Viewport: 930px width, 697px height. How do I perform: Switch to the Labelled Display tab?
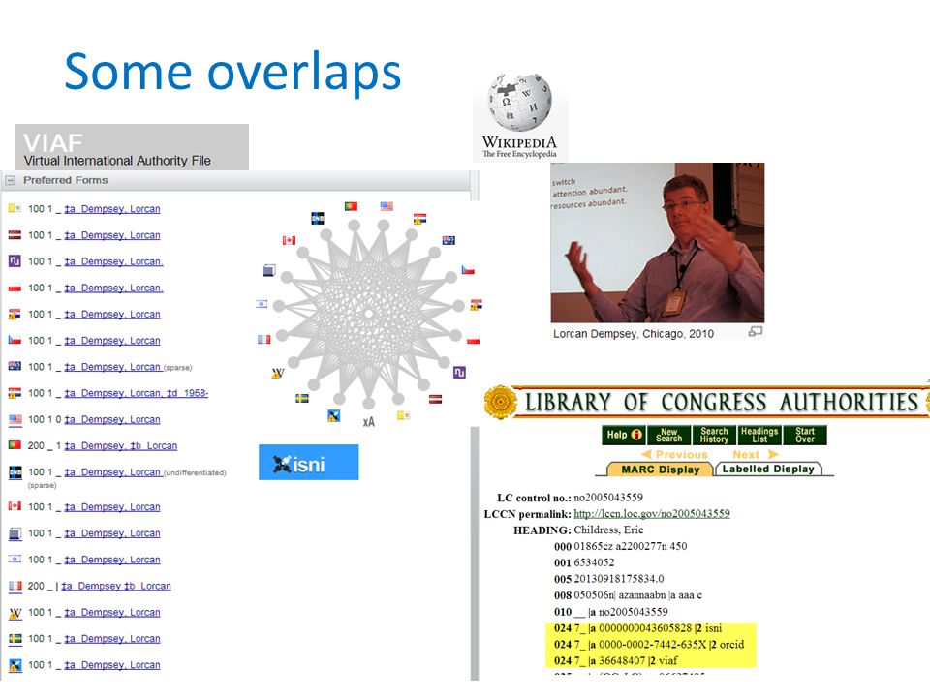point(768,469)
